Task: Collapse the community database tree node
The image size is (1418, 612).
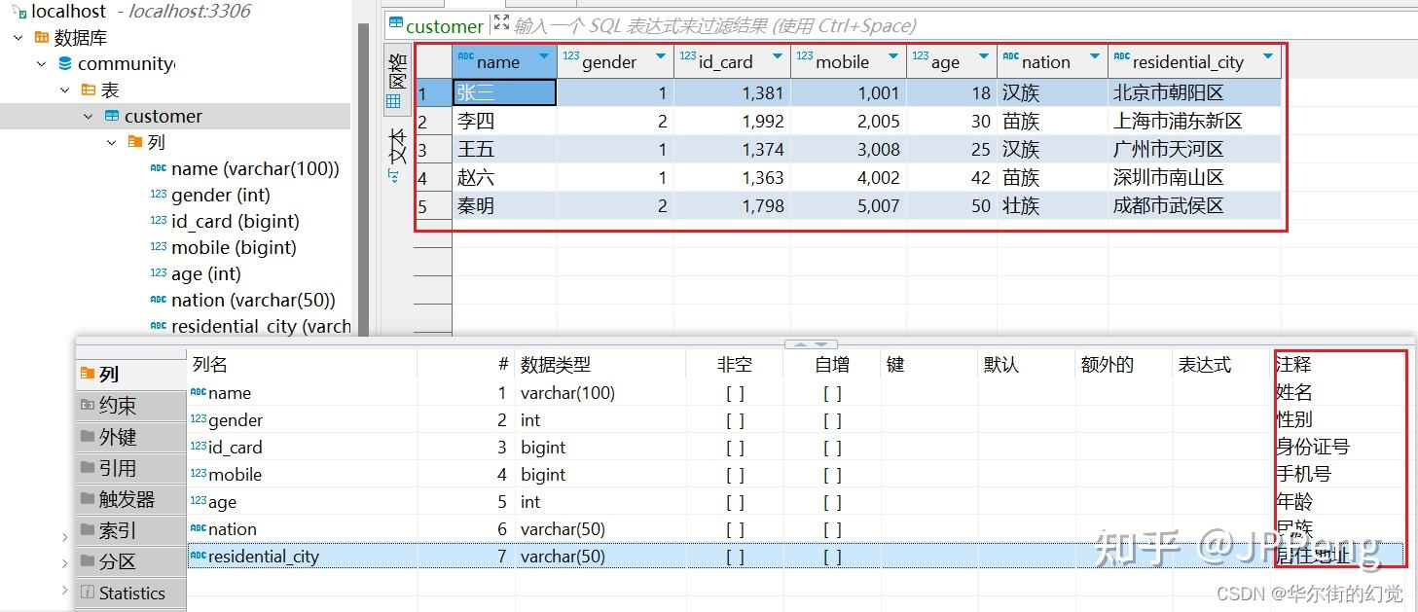Action: 41,64
